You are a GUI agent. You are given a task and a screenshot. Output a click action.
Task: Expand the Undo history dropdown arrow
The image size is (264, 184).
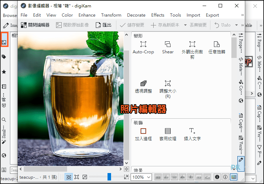[x=236, y=25]
